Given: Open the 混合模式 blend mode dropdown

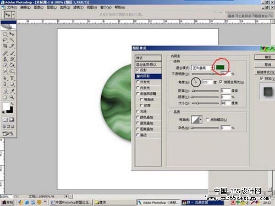Looking at the screenshot, I should [x=202, y=68].
